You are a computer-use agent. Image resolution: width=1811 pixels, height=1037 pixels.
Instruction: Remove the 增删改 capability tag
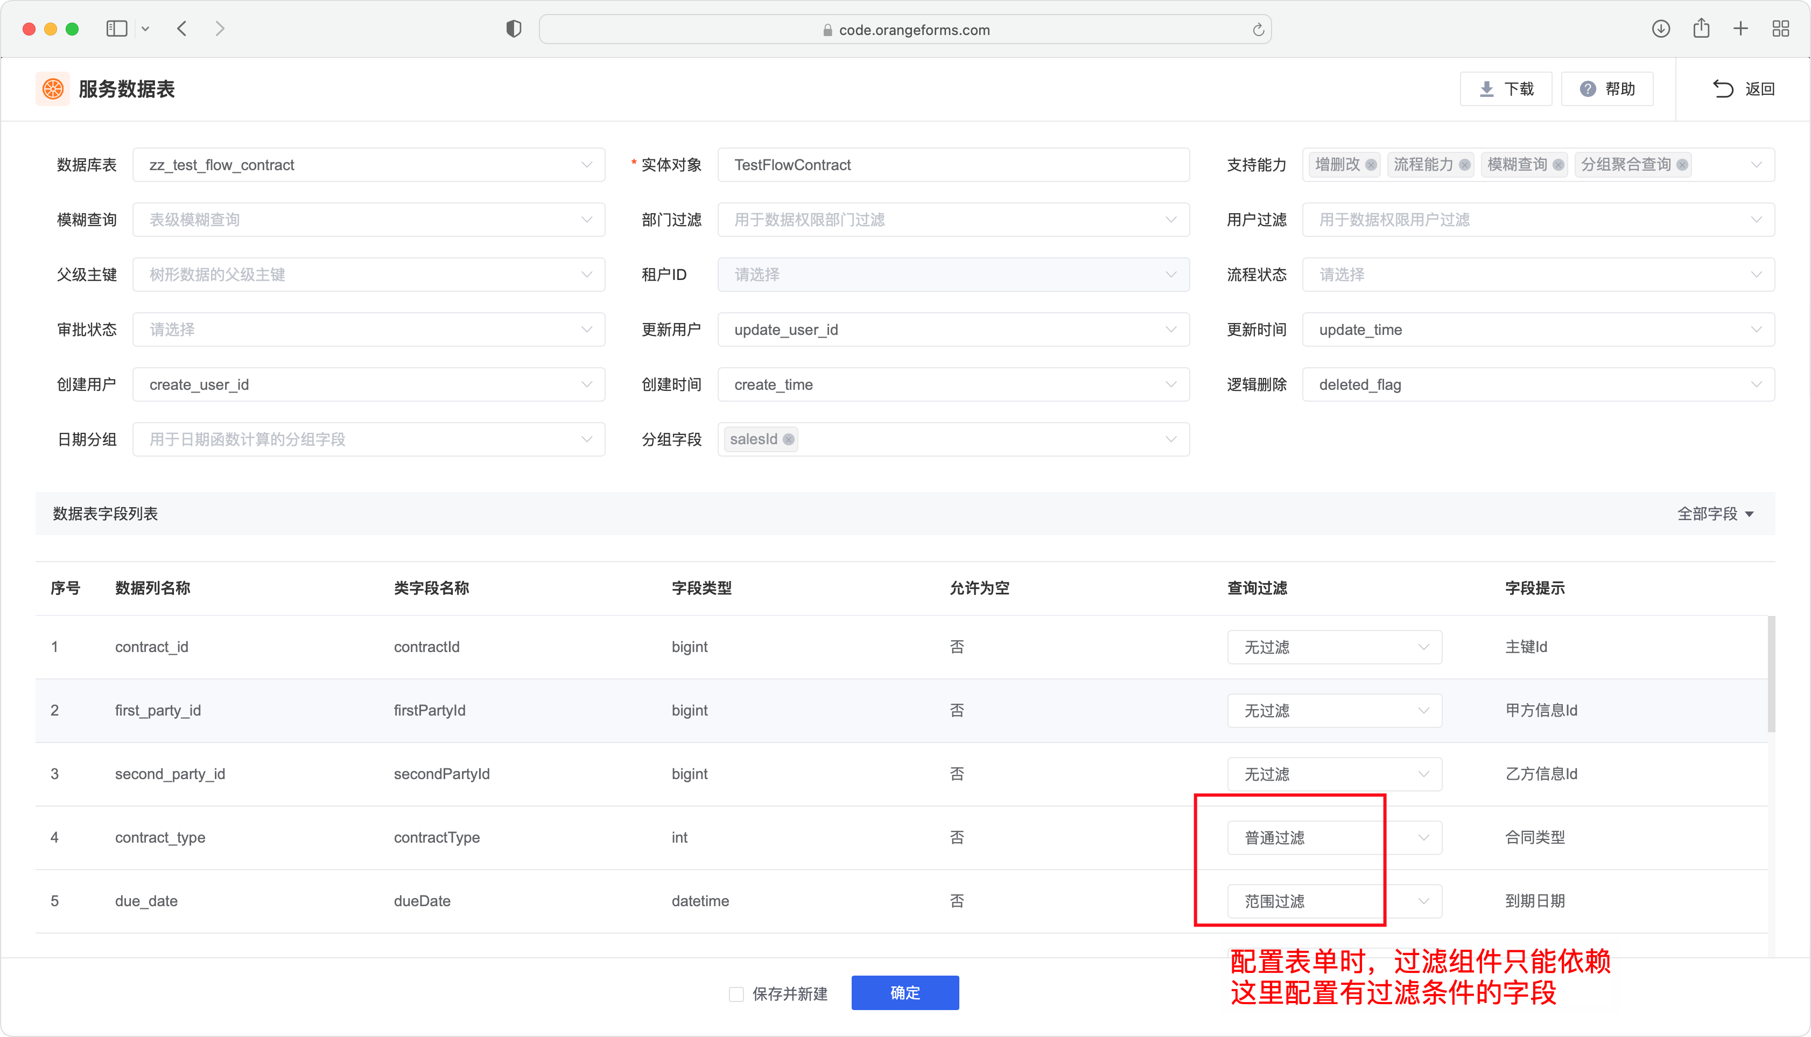1371,165
